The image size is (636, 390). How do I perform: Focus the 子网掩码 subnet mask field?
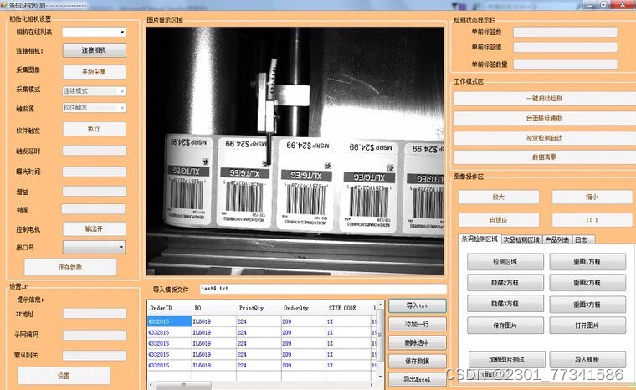(x=95, y=335)
